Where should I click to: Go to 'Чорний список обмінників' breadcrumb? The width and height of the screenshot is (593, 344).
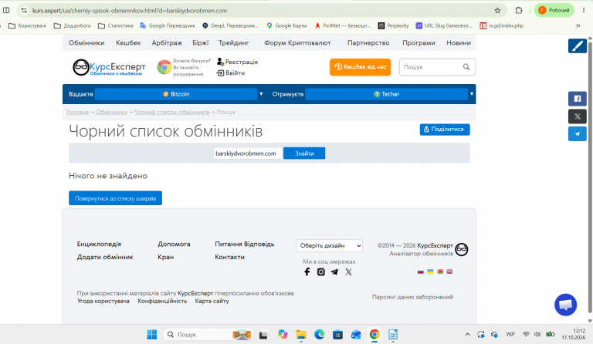171,112
